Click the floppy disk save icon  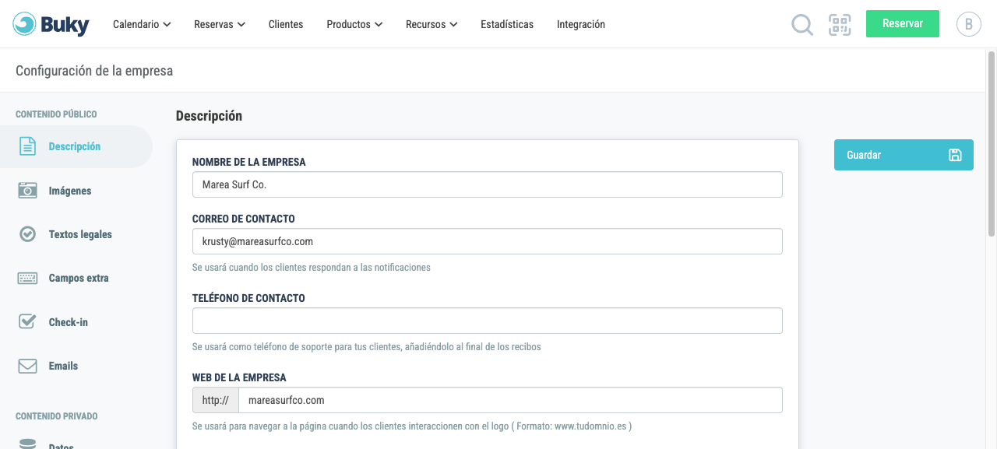coord(955,155)
